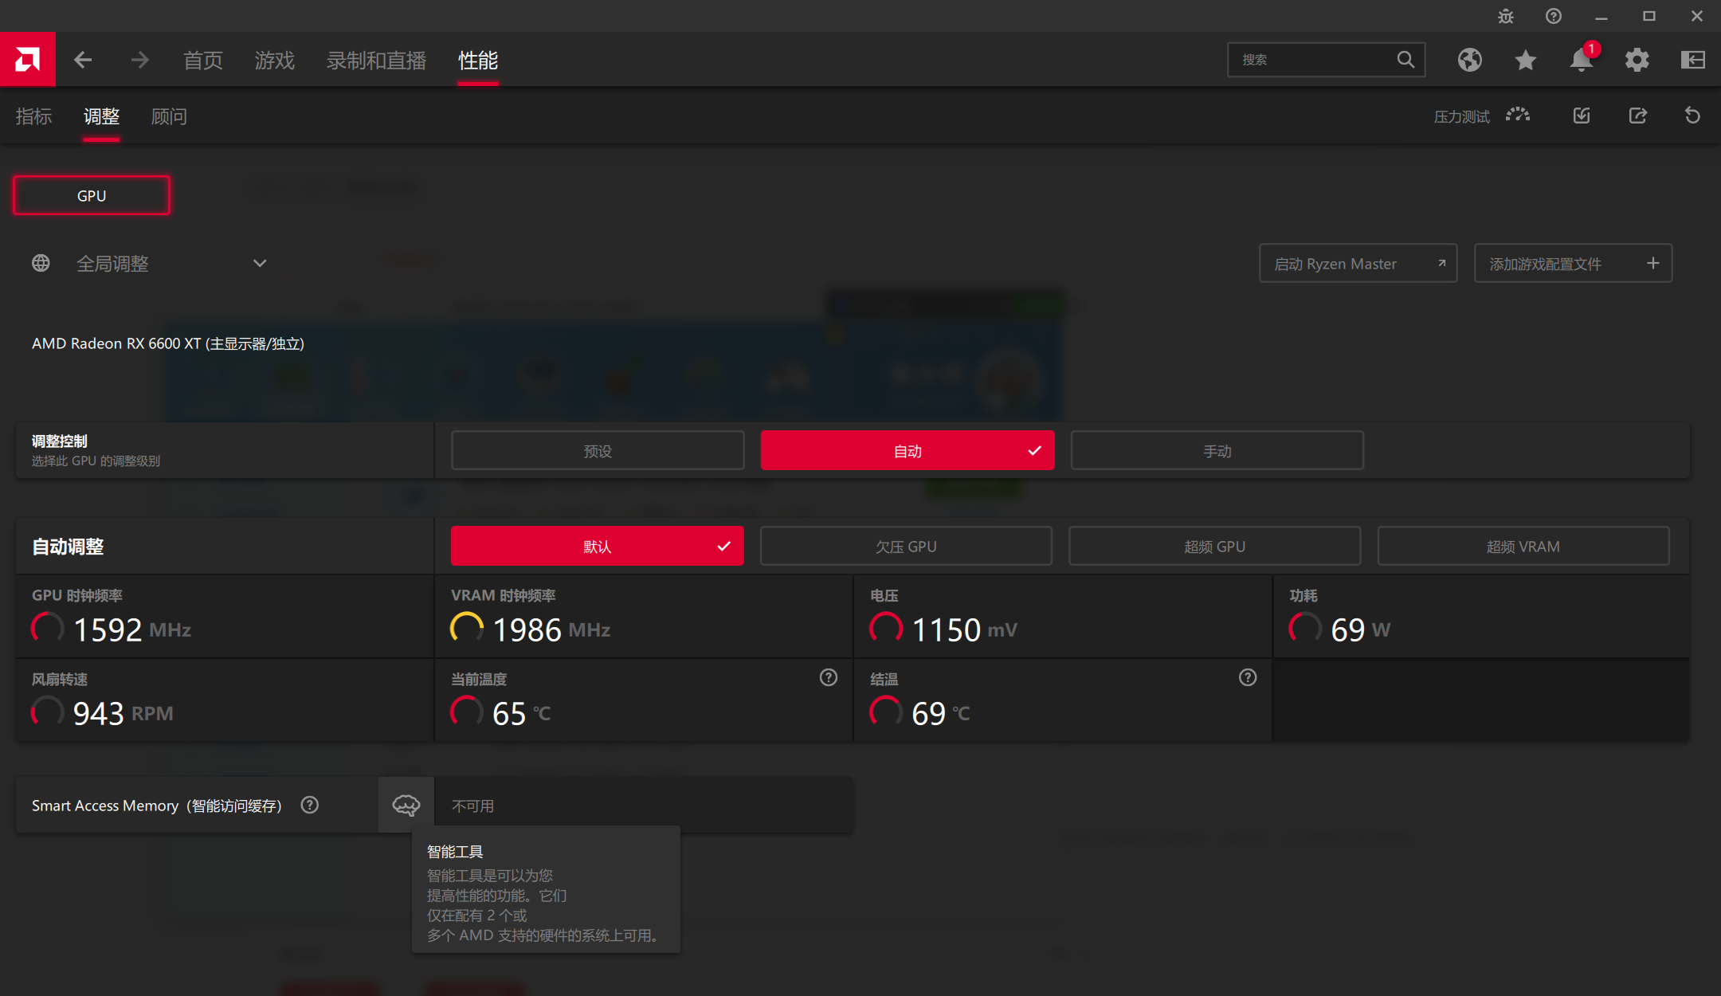The width and height of the screenshot is (1721, 996).
Task: Click the smart tool brain icon
Action: [406, 805]
